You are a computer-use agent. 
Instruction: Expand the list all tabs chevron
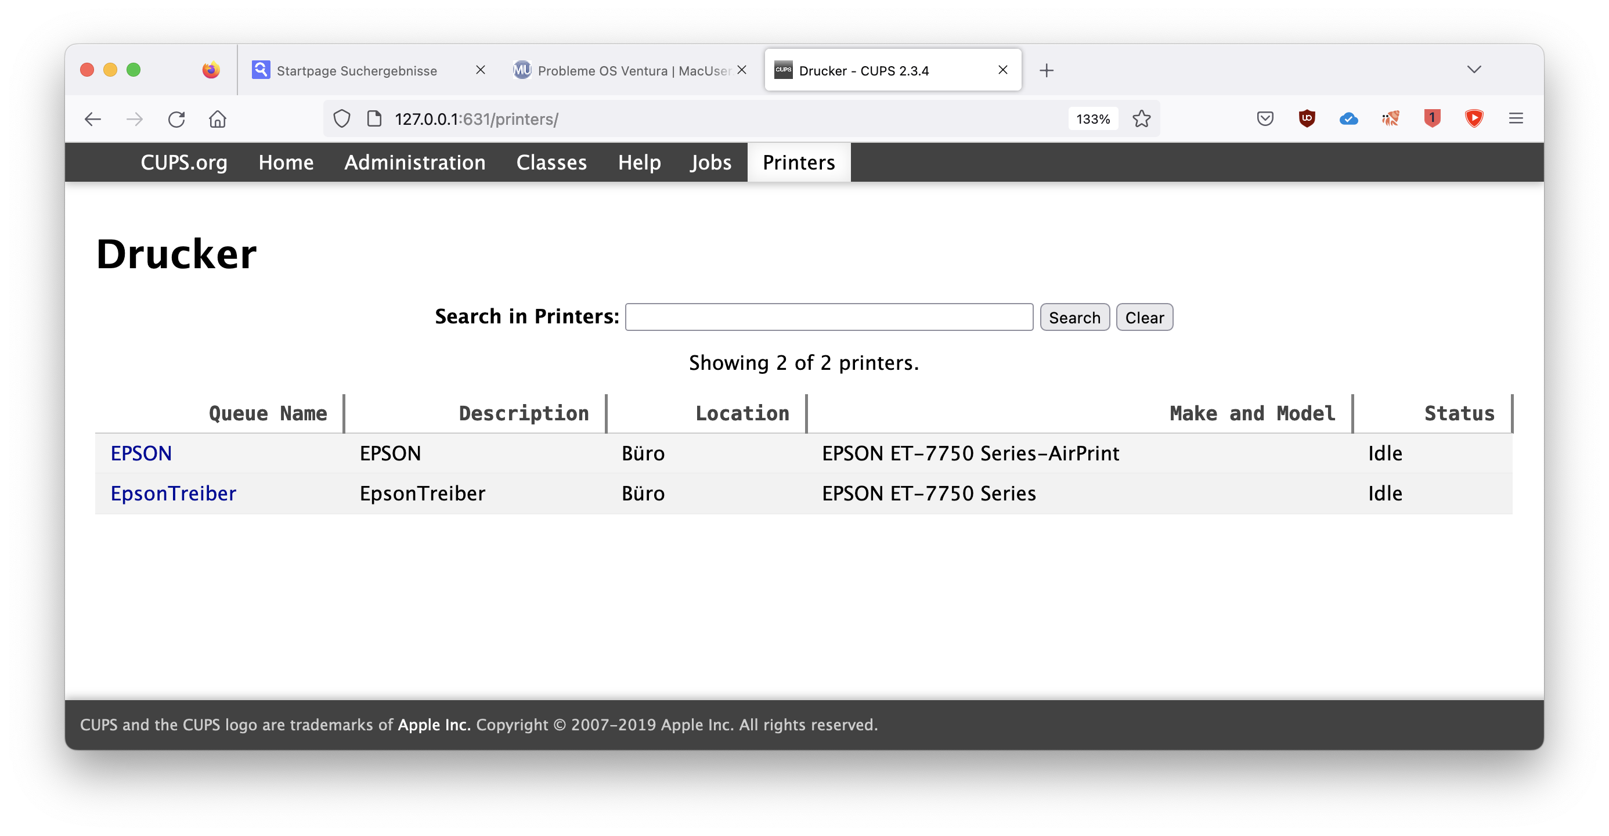point(1474,69)
